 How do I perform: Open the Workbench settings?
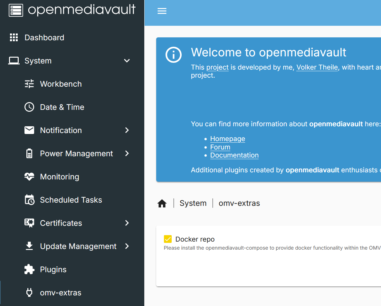pyautogui.click(x=61, y=84)
